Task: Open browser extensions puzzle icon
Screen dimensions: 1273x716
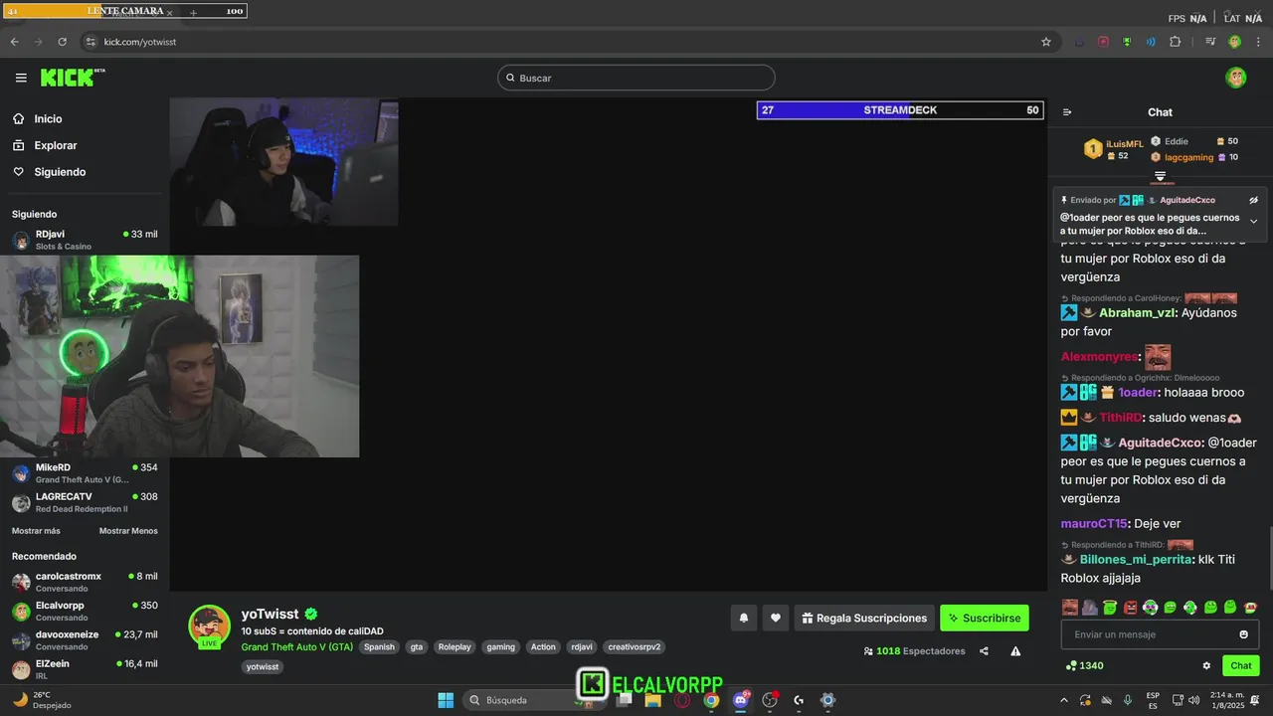Action: 1176,42
